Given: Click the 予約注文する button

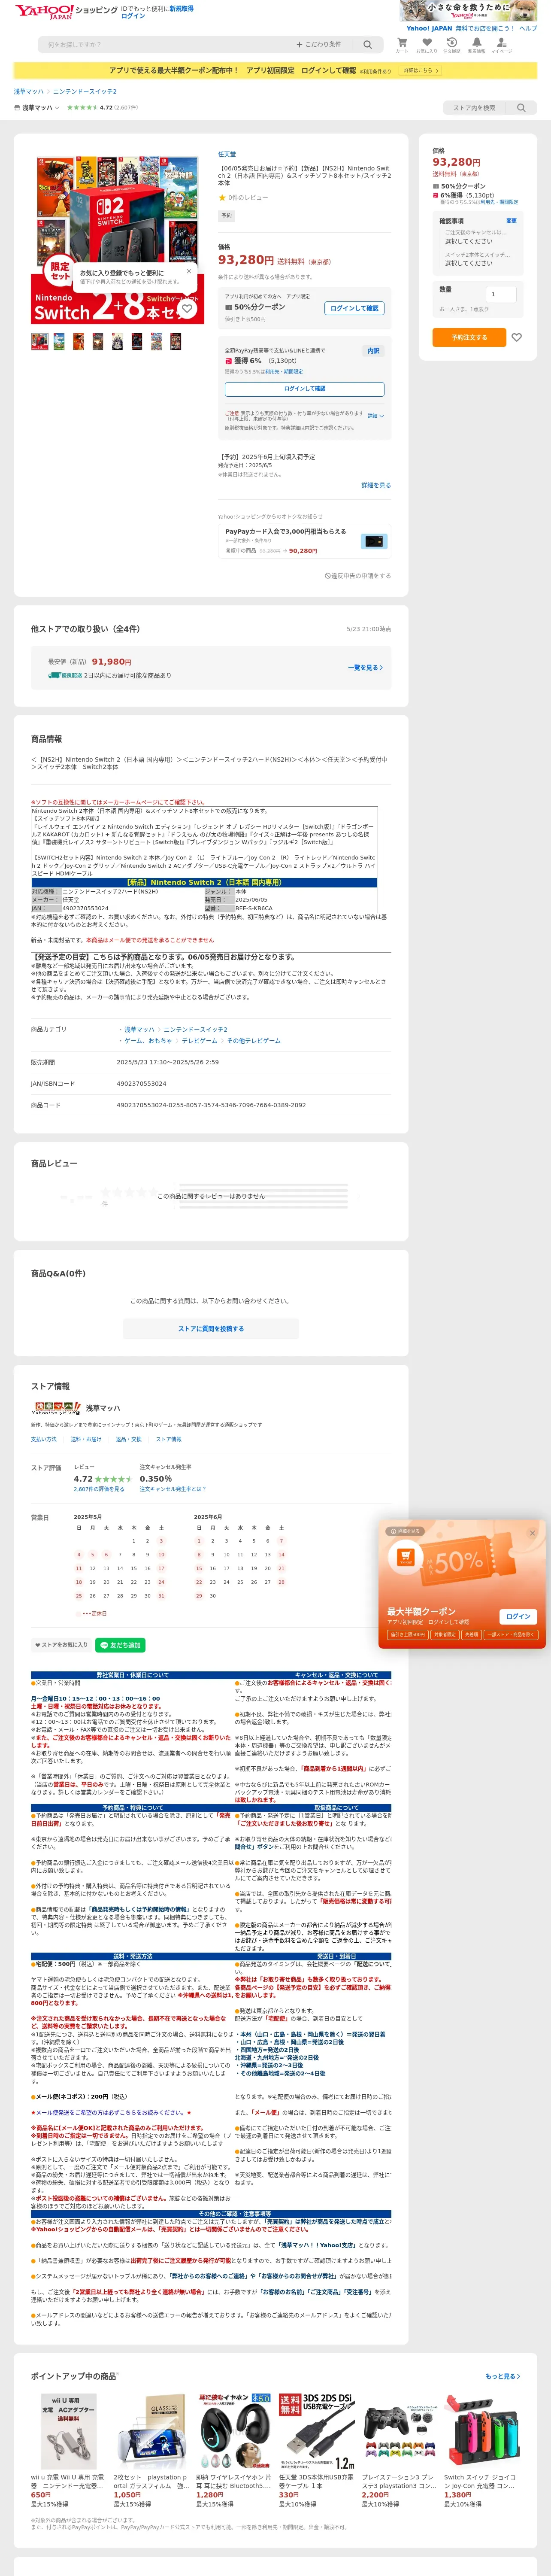Looking at the screenshot, I should coord(469,337).
